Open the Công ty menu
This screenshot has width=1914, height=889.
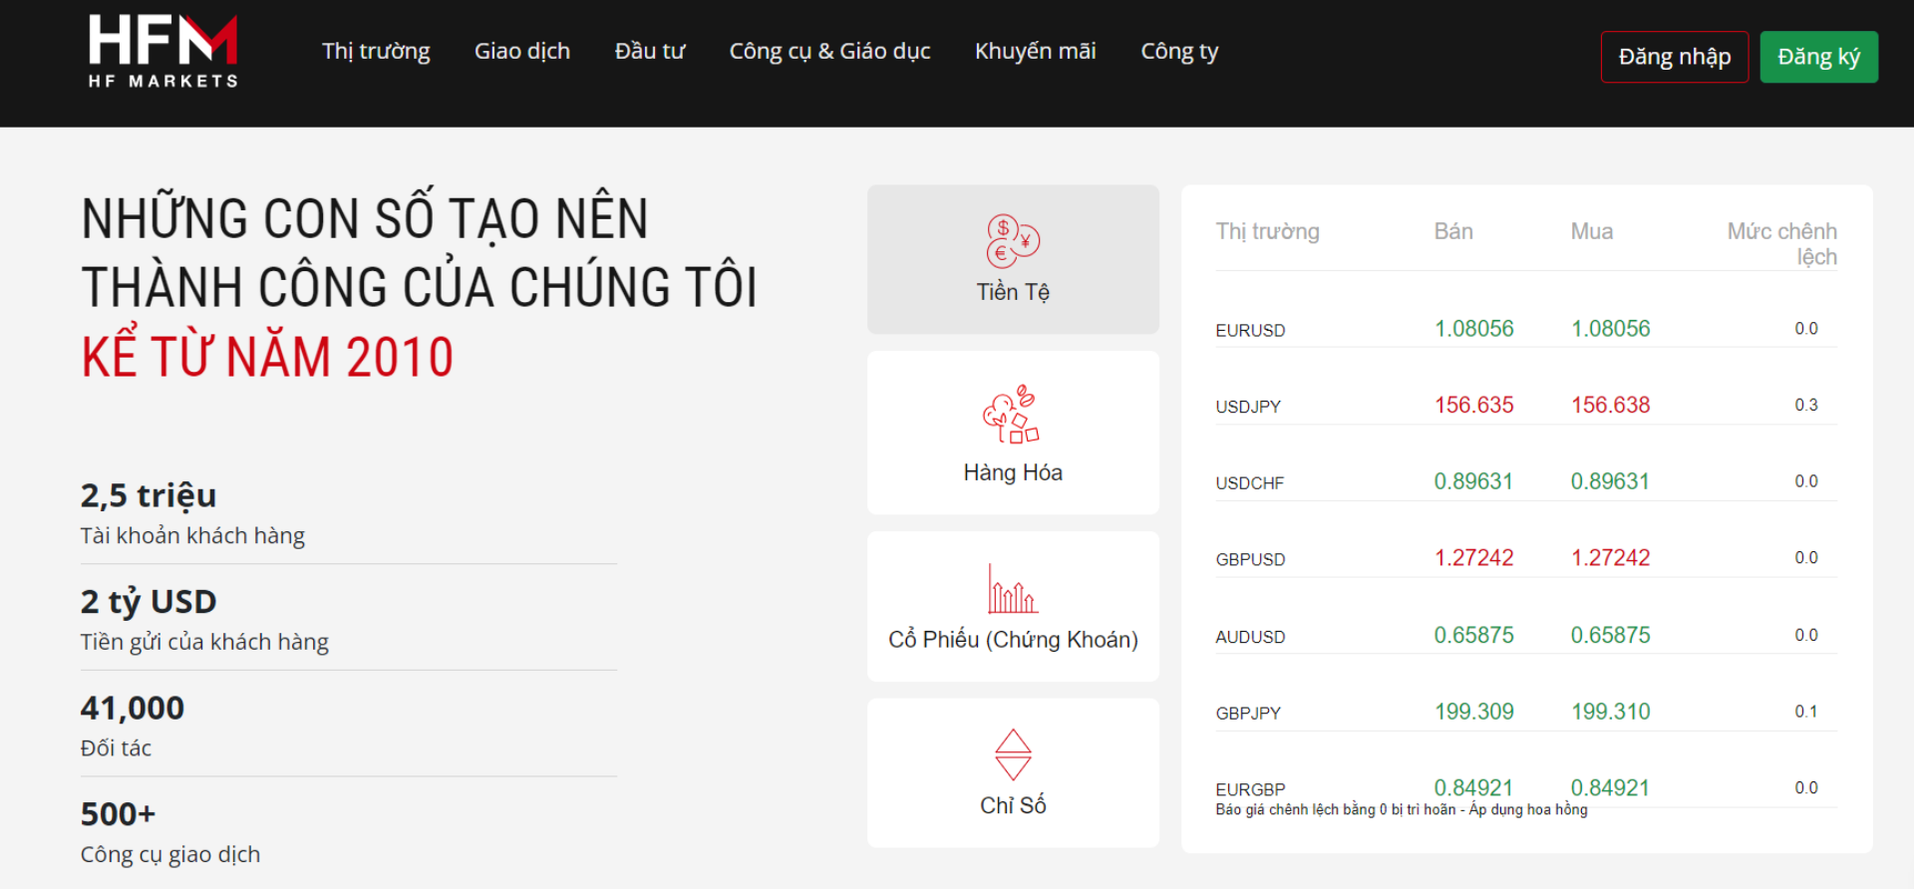[x=1179, y=51]
